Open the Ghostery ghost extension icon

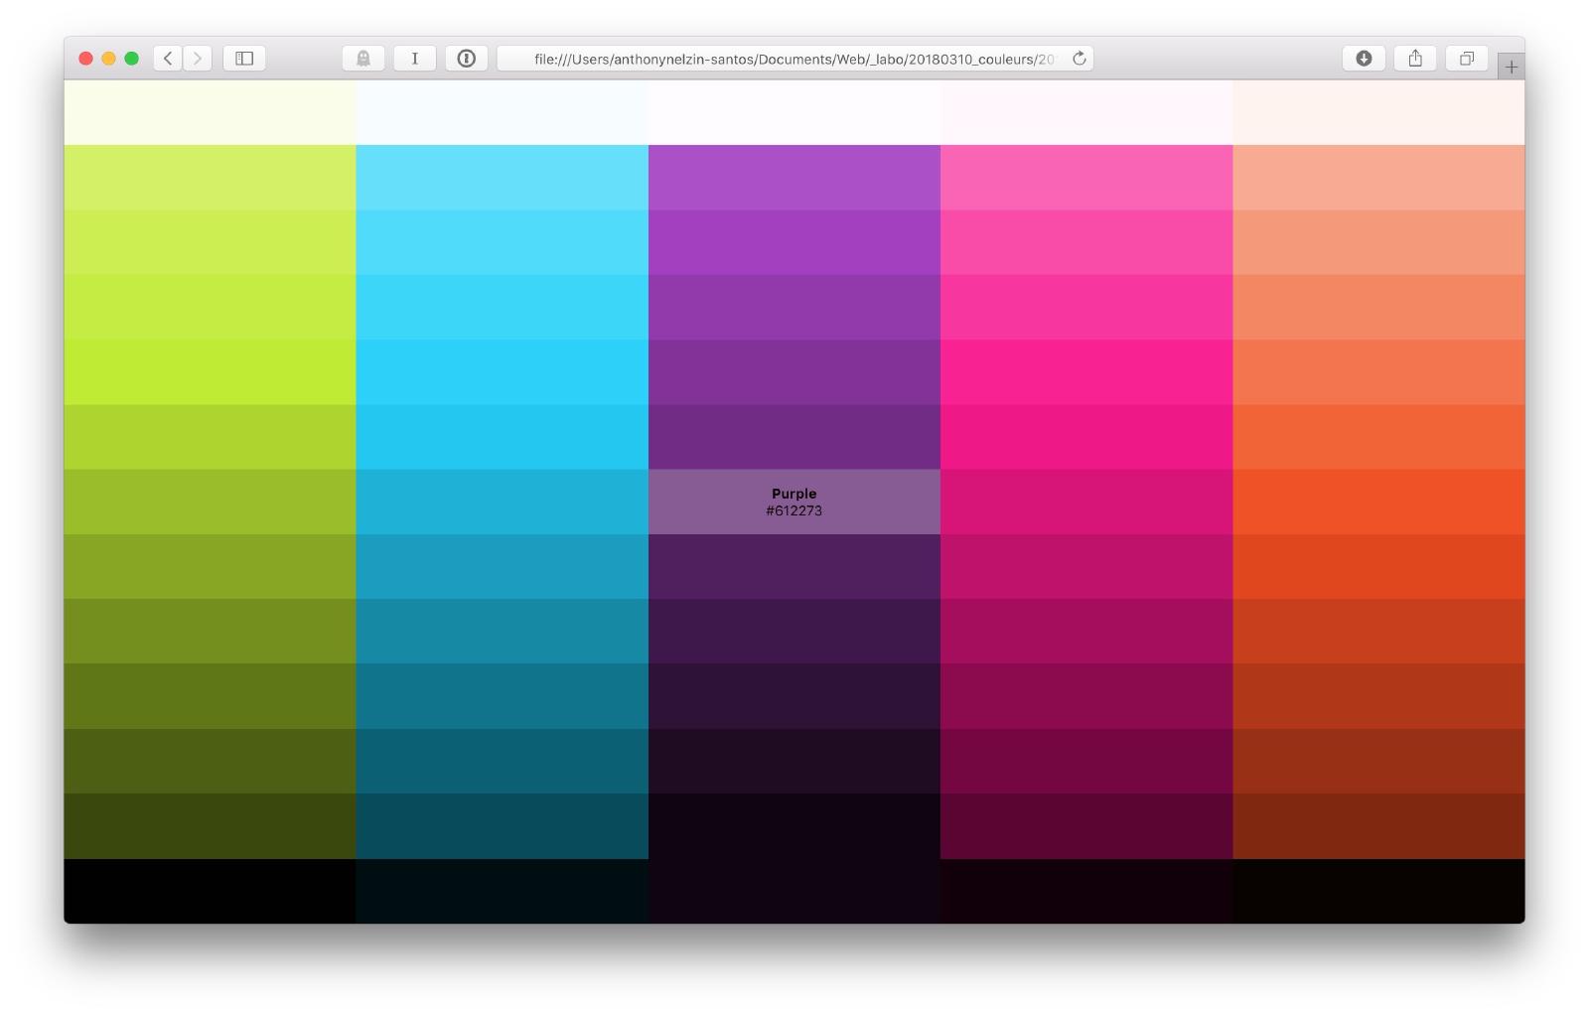[363, 59]
